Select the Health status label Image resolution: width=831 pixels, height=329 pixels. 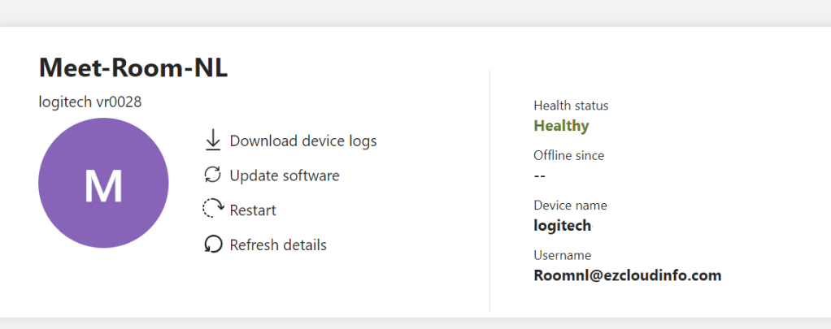coord(571,106)
